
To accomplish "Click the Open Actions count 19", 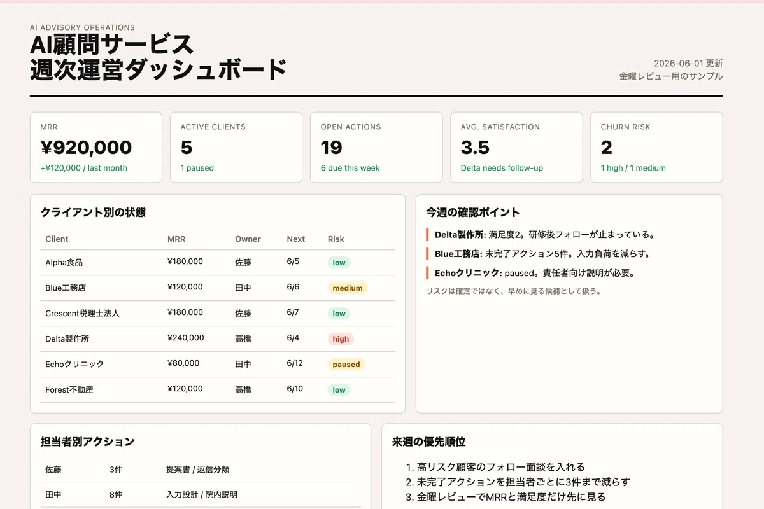I will 332,148.
